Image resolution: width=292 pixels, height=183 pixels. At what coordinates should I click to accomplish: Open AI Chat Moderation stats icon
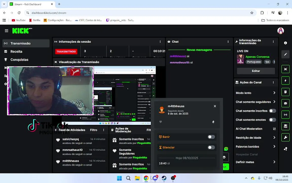(x=274, y=129)
